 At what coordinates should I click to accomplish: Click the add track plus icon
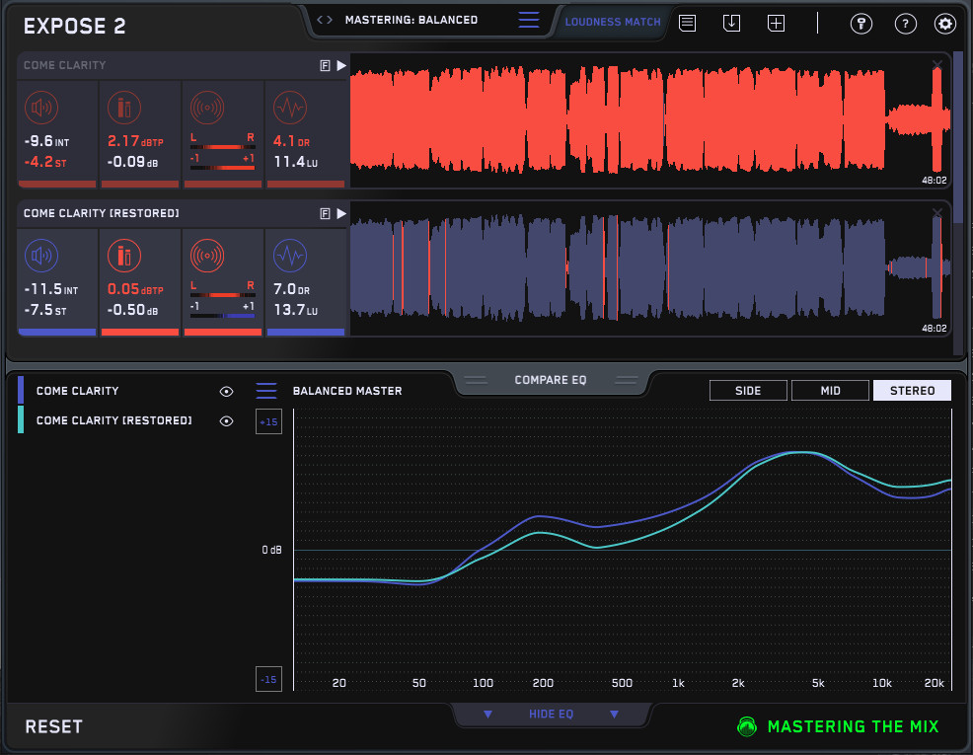[x=777, y=23]
